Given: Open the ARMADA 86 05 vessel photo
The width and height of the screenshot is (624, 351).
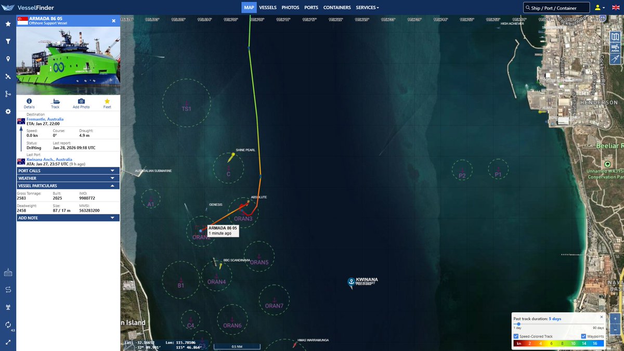Looking at the screenshot, I should (68, 60).
